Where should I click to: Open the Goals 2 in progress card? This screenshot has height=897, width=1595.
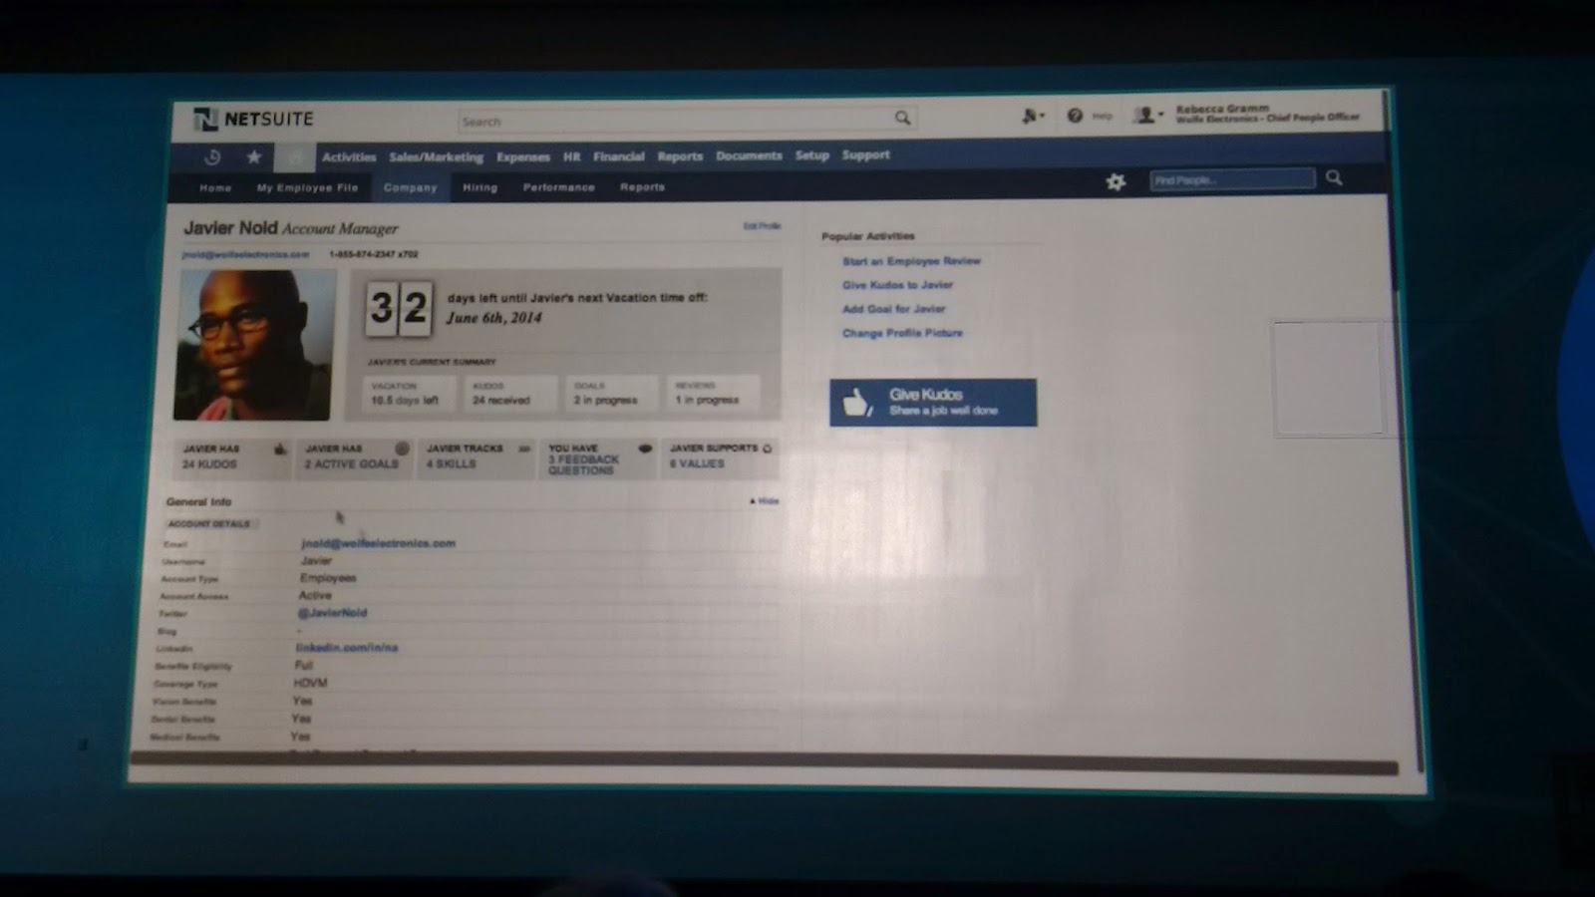611,393
